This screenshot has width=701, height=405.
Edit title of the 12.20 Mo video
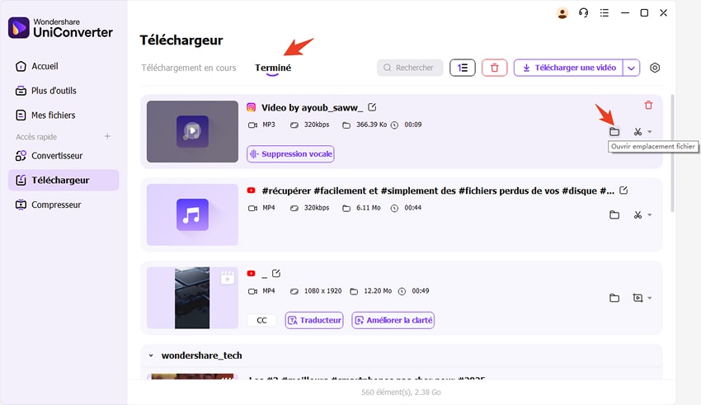pos(276,273)
